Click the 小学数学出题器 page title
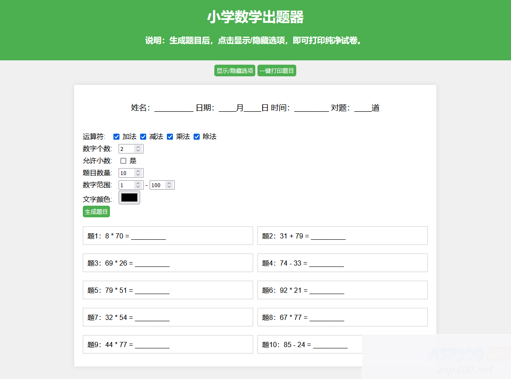Image resolution: width=511 pixels, height=379 pixels. (255, 17)
